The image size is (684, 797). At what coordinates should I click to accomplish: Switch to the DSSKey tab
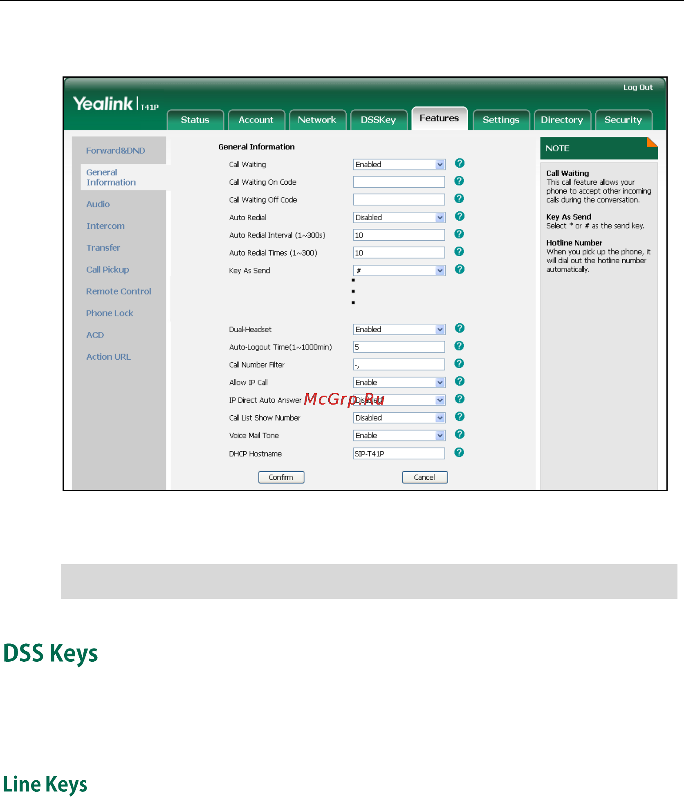pos(379,120)
